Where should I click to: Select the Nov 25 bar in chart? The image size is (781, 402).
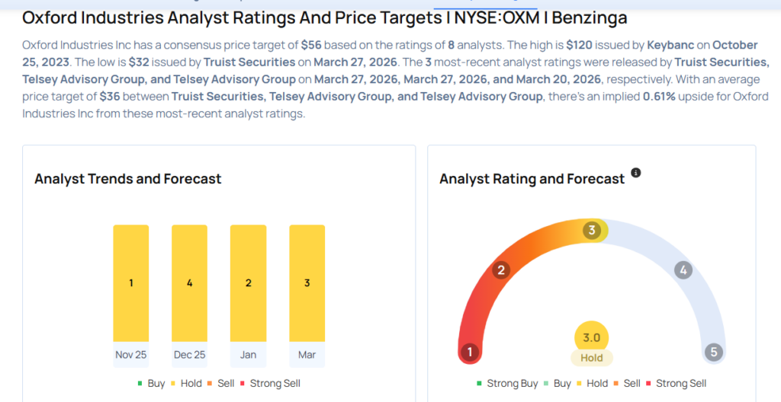tap(131, 283)
